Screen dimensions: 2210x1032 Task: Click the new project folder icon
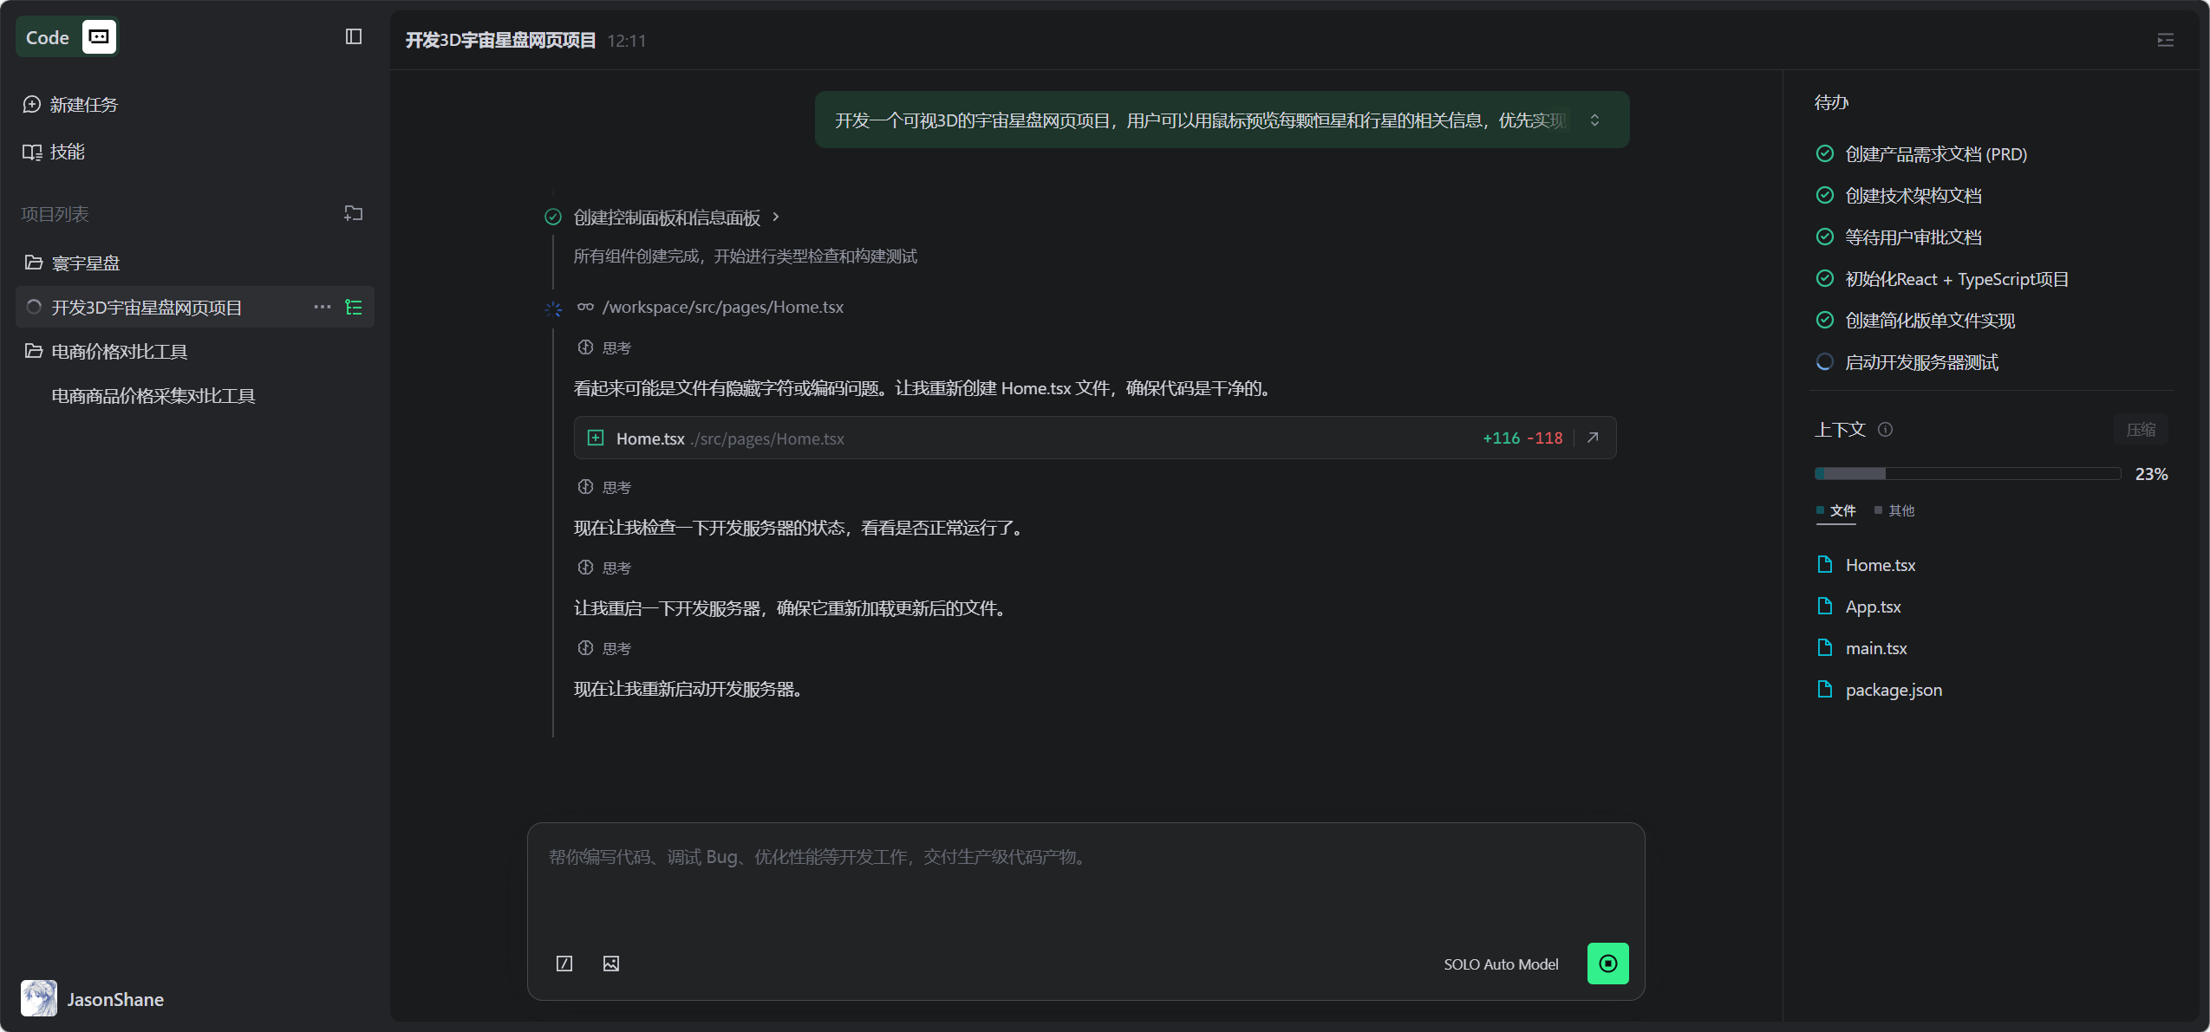[x=353, y=213]
